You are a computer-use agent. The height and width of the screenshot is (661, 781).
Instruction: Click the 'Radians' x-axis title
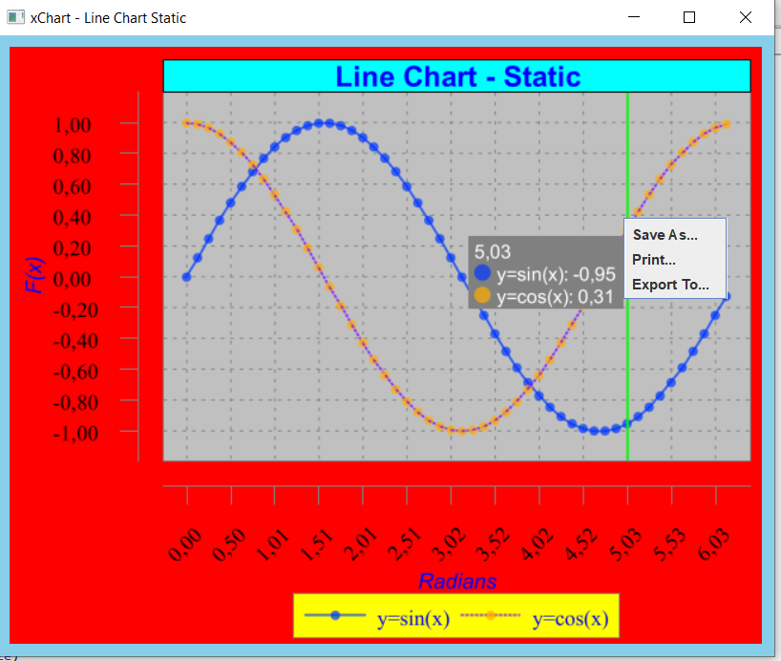pos(457,582)
